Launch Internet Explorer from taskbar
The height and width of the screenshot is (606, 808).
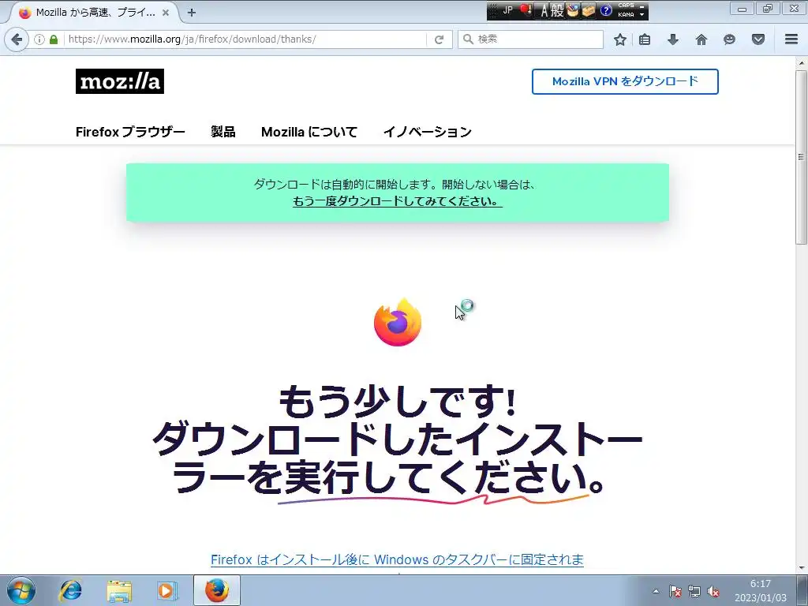(x=70, y=590)
